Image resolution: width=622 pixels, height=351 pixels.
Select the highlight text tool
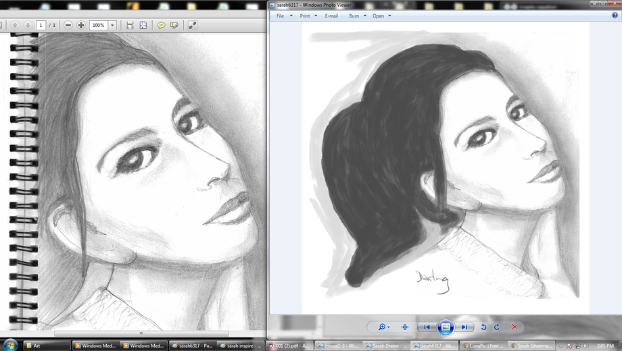(174, 25)
